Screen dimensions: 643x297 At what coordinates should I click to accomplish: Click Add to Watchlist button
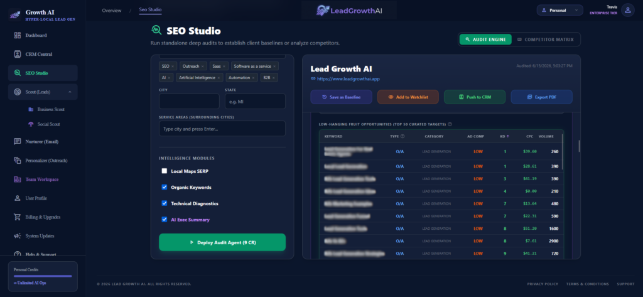(x=408, y=97)
